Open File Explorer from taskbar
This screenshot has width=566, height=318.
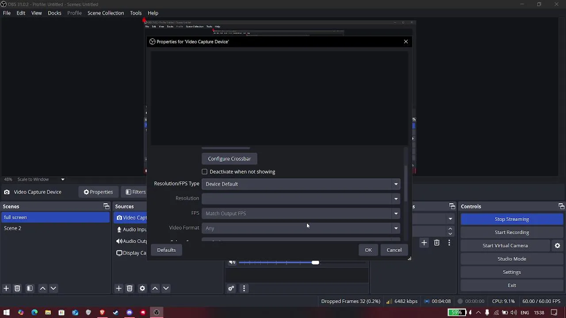click(x=48, y=313)
